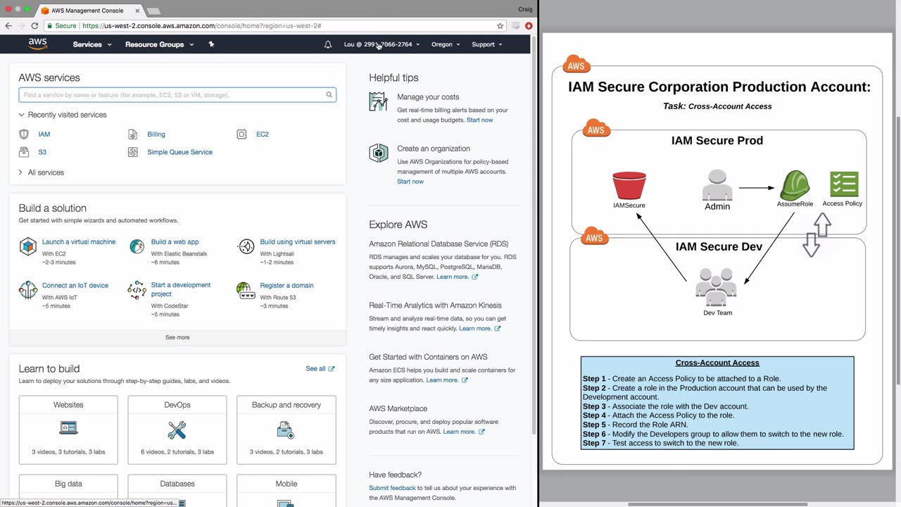Open the Support dropdown menu

pyautogui.click(x=487, y=44)
